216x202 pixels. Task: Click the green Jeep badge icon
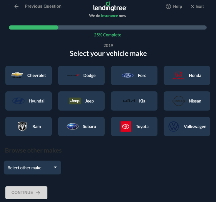pyautogui.click(x=75, y=101)
